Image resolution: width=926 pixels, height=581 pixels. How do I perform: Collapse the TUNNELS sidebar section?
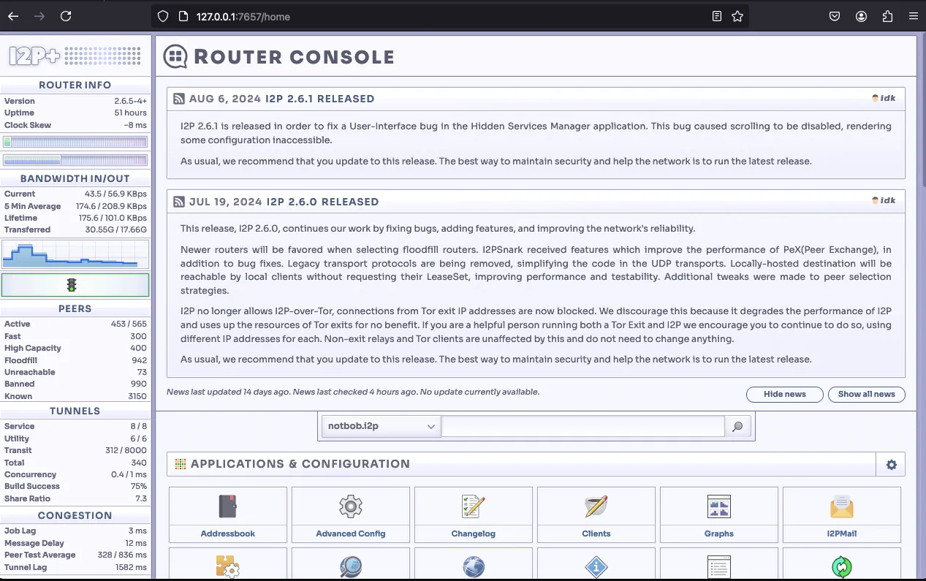coord(76,410)
